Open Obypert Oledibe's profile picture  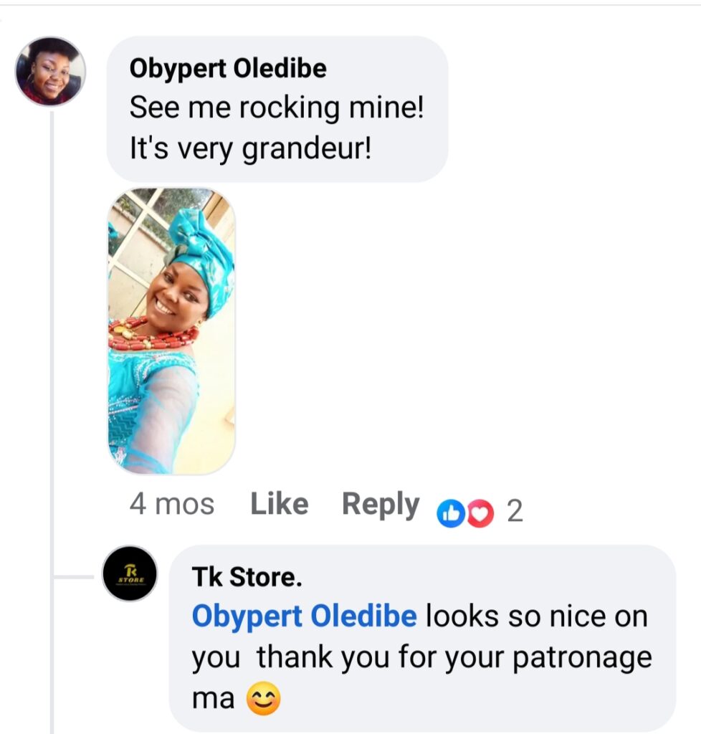pyautogui.click(x=50, y=72)
